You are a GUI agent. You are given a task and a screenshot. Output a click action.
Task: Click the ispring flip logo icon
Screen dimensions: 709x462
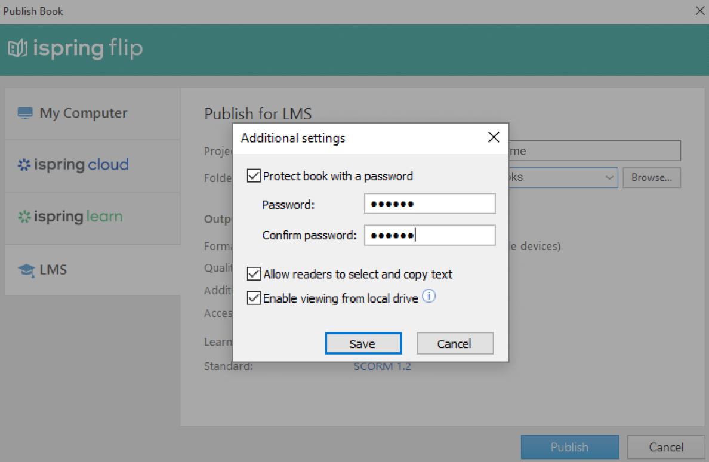[18, 48]
